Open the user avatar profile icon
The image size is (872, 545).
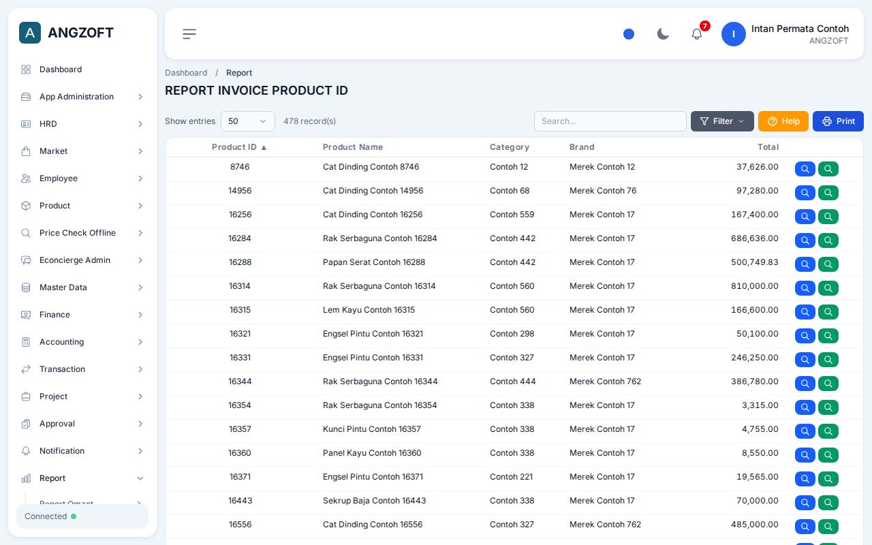click(x=734, y=34)
